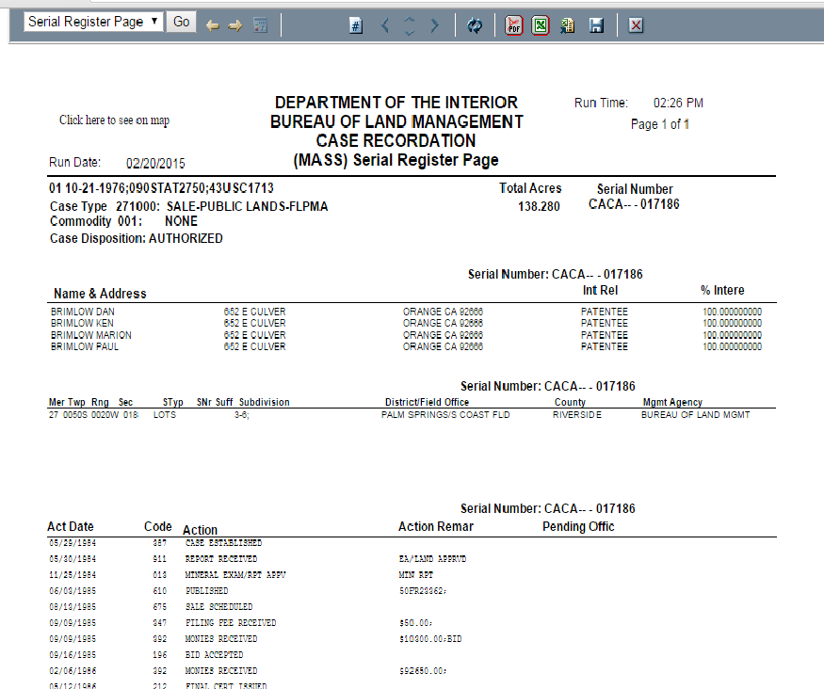
Task: Click the back arrow icon
Action: [x=213, y=26]
